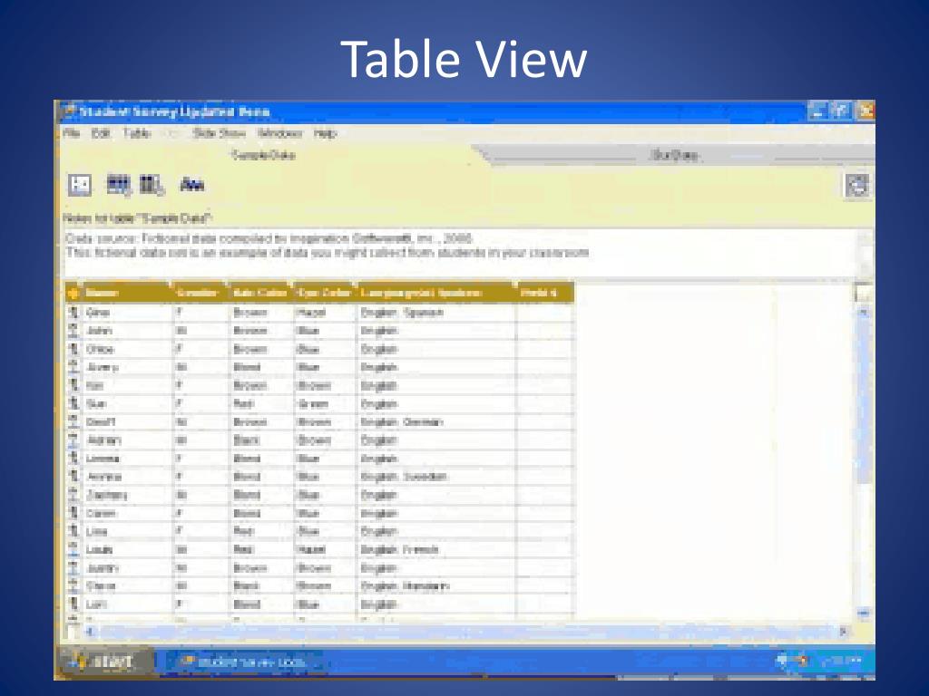Select the 'Hazel' eye cell in Louis's row
The height and width of the screenshot is (696, 929).
tap(325, 550)
